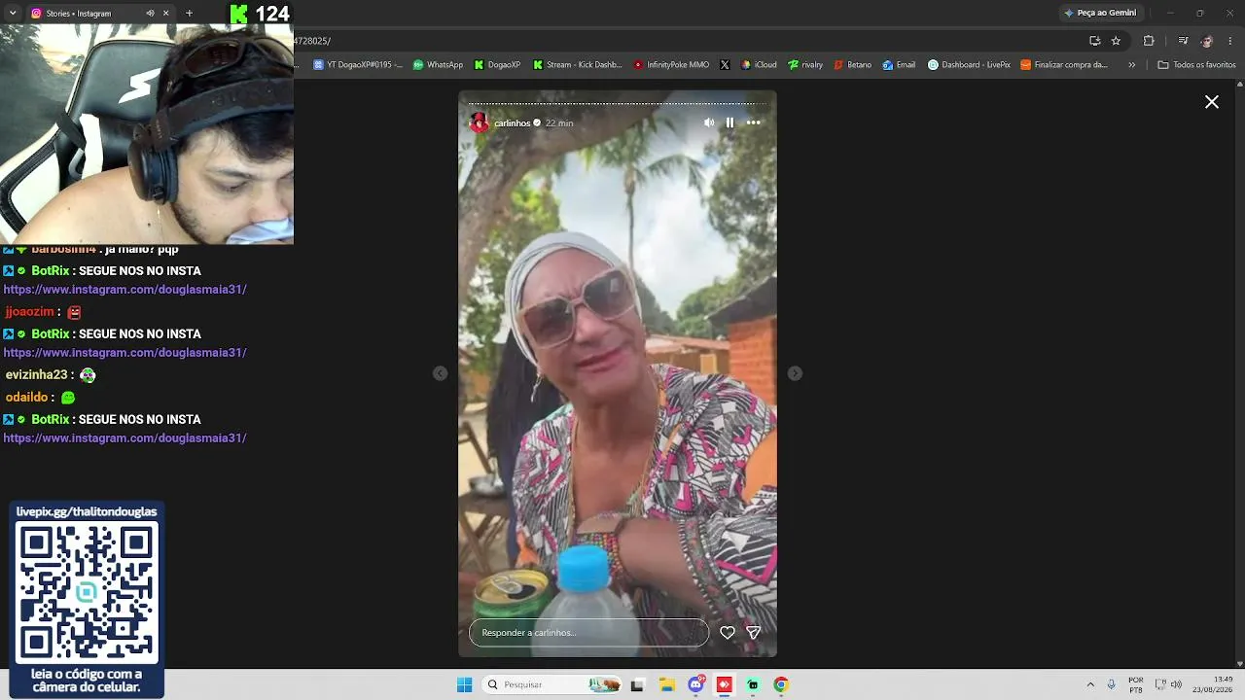1245x700 pixels.
Task: Open the first douglasmaia31 Instagram link in chat
Action: [125, 290]
